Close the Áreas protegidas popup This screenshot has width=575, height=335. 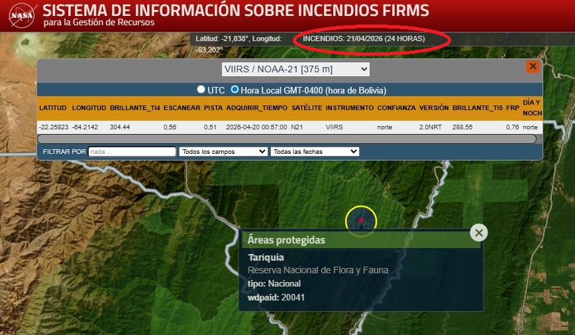coord(479,232)
